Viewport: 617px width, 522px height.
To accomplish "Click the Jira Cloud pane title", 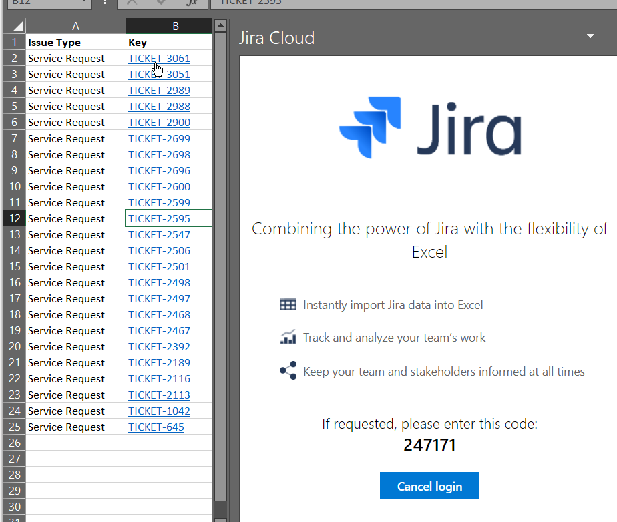I will [276, 38].
